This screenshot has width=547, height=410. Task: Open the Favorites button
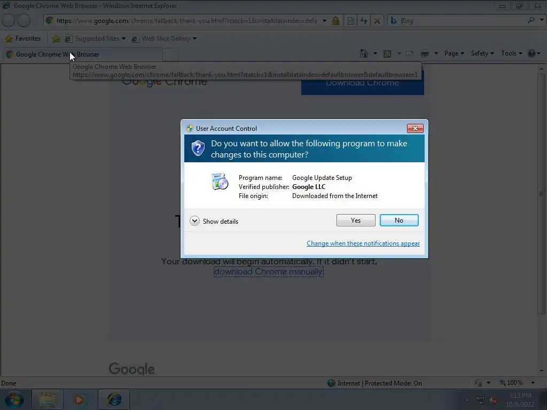pos(23,38)
